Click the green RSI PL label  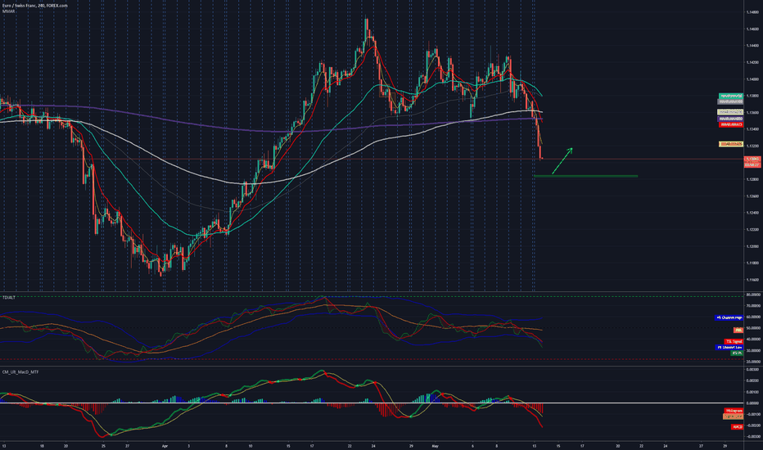coord(737,353)
